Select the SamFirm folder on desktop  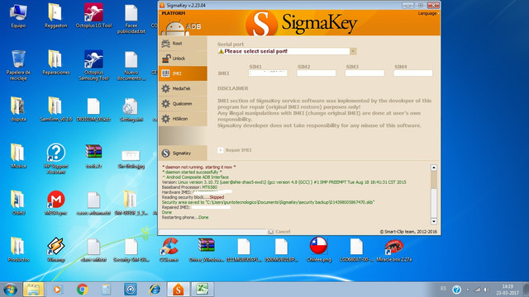(x=55, y=109)
